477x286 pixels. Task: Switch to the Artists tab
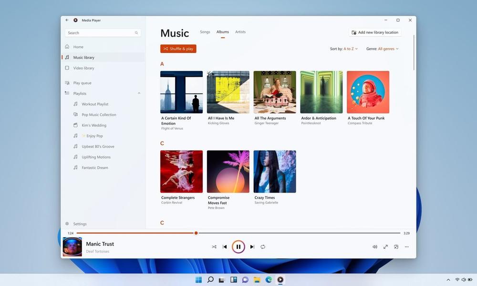[240, 32]
